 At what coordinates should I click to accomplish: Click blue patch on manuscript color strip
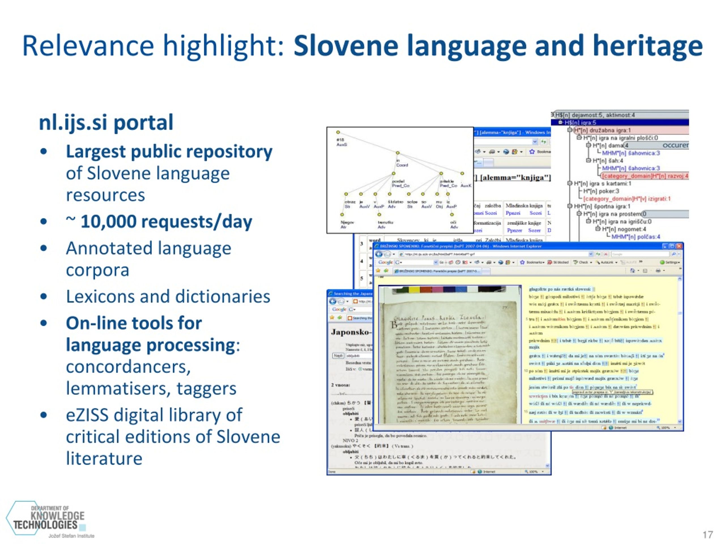point(460,289)
